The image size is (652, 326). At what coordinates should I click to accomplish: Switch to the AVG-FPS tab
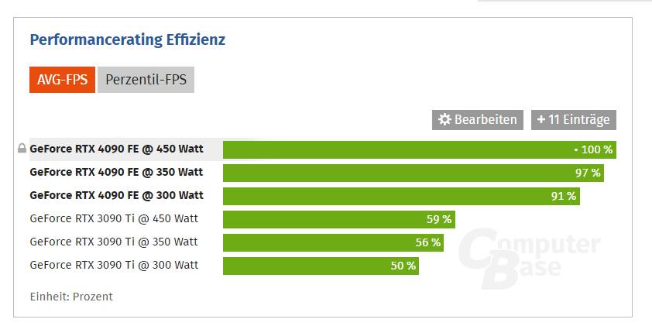[62, 80]
